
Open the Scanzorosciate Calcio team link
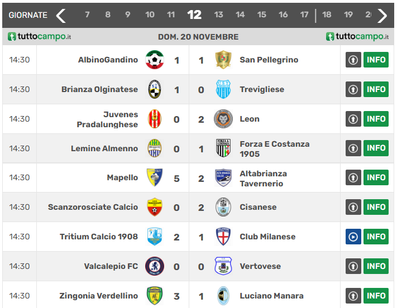pyautogui.click(x=93, y=207)
